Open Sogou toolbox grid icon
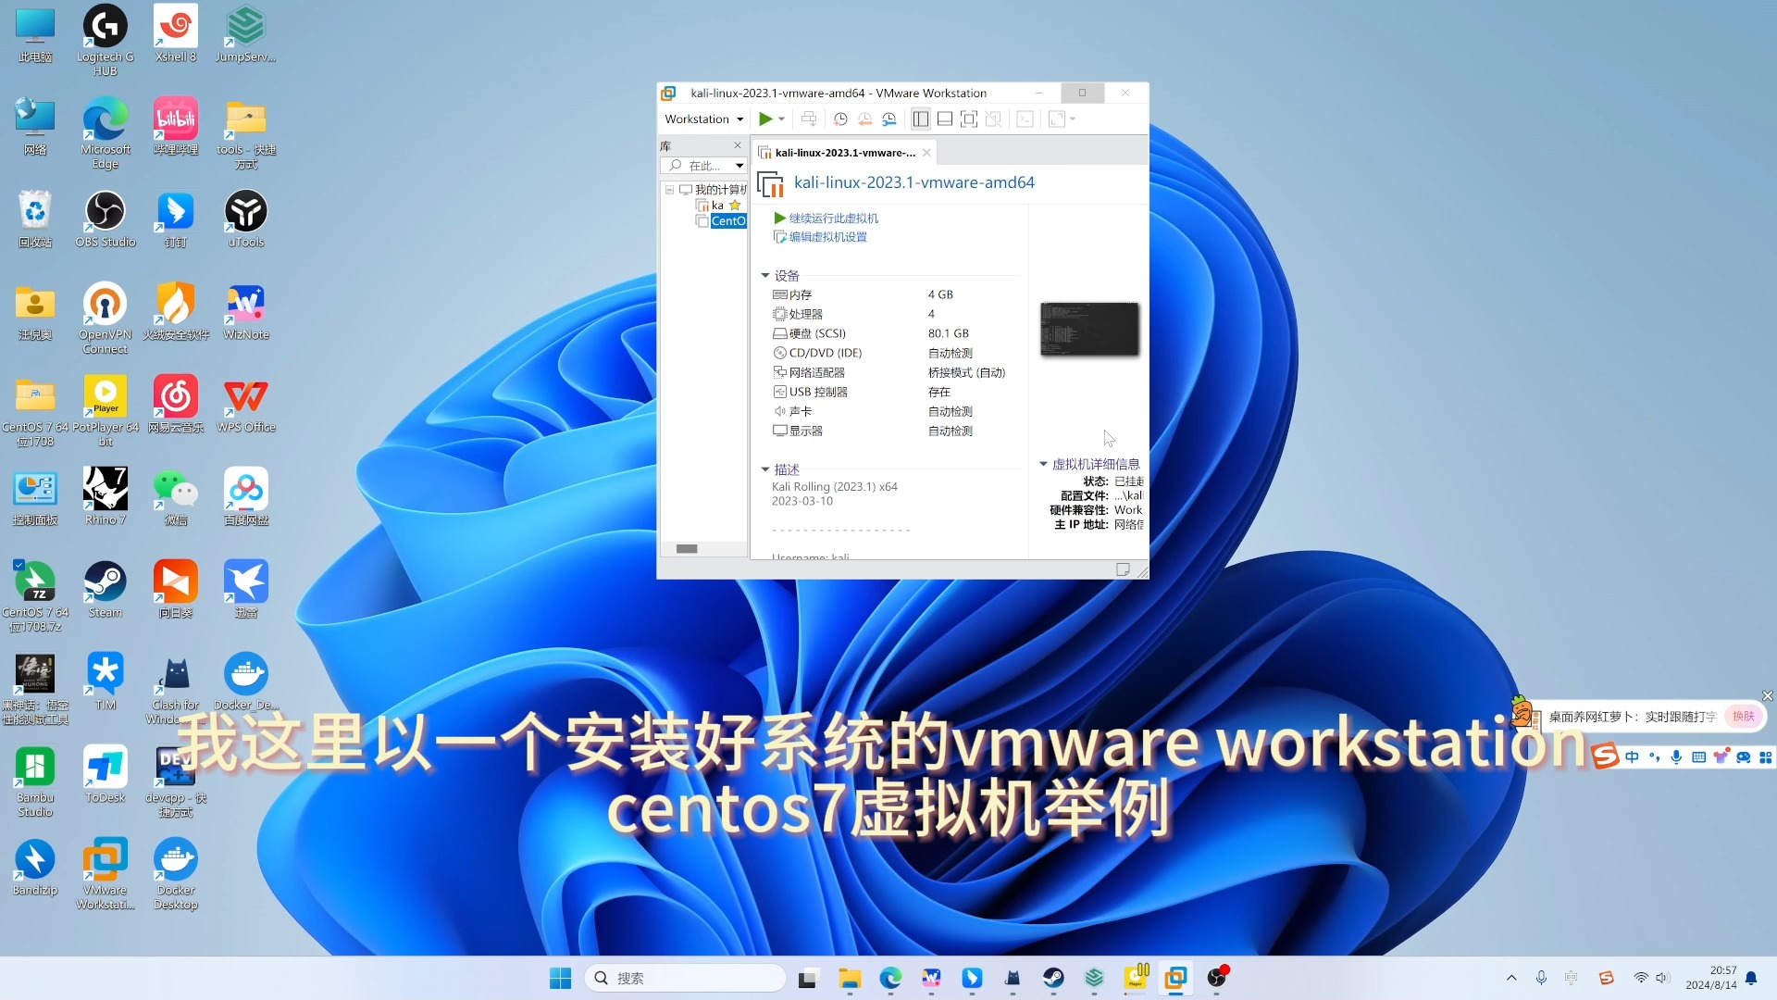1777x1000 pixels. (1765, 757)
